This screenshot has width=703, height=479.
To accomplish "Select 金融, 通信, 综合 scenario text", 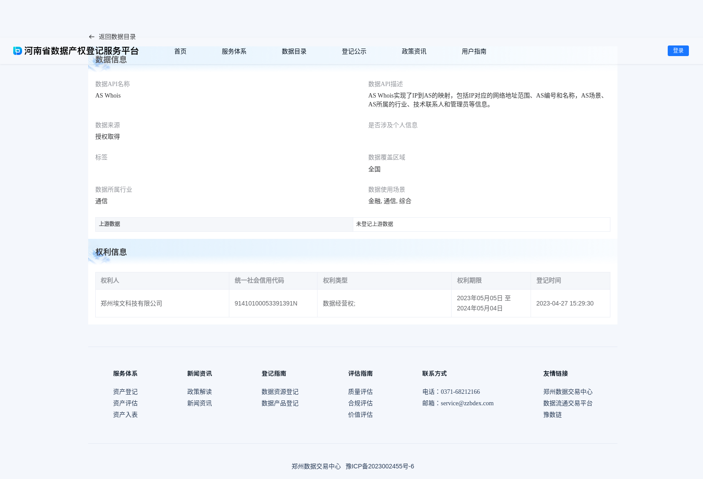I will 390,201.
